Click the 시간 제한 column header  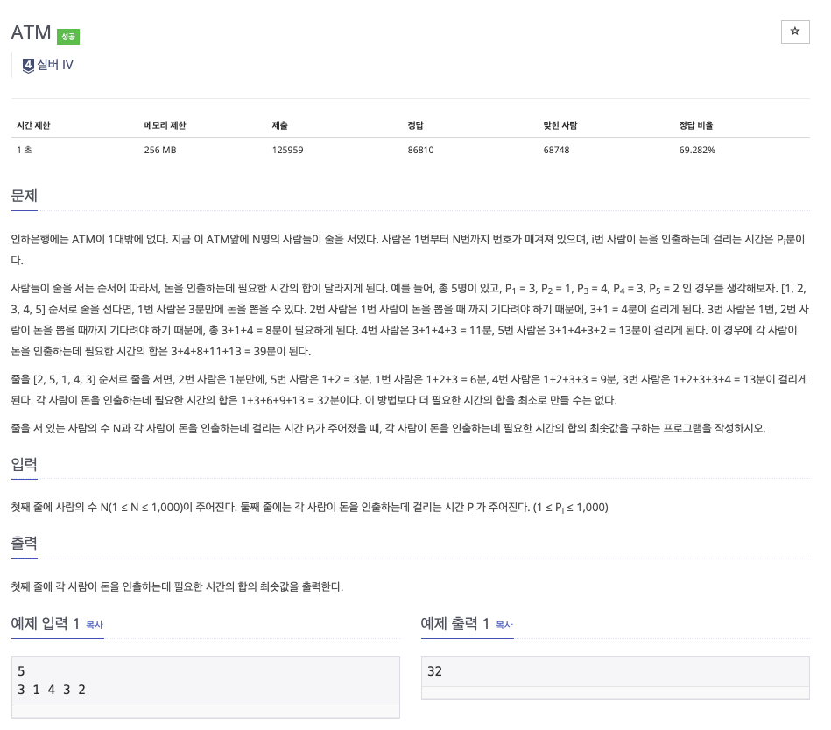point(34,124)
